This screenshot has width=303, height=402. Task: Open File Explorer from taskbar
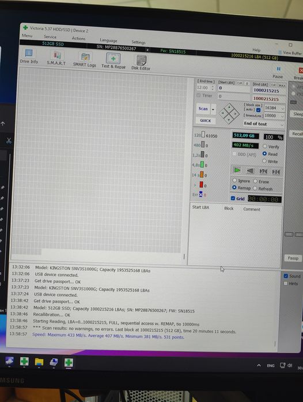pyautogui.click(x=39, y=362)
